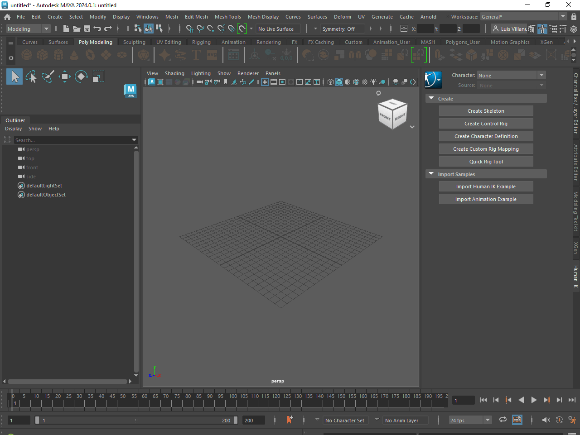Select the Lasso selection tool
The image size is (580, 435).
coord(31,77)
